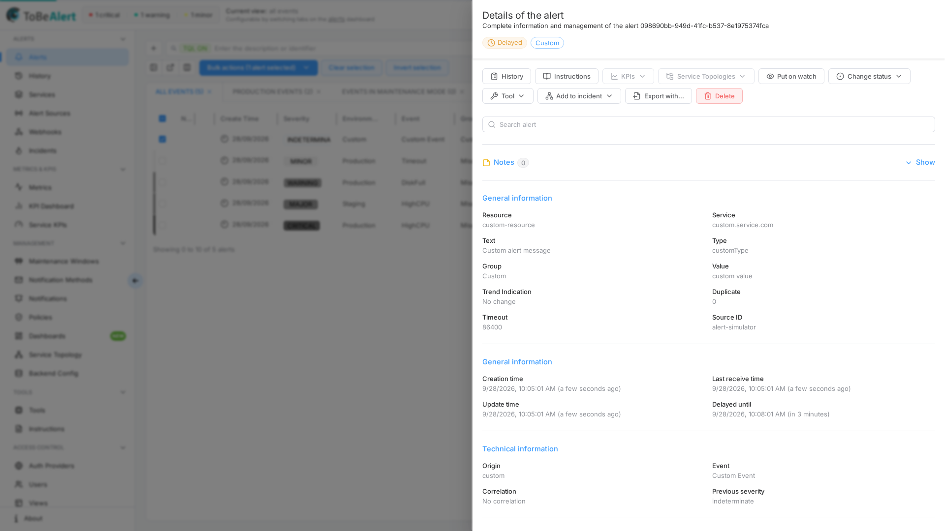Click the Users sidebar icon
The image size is (945, 531).
[x=19, y=484]
